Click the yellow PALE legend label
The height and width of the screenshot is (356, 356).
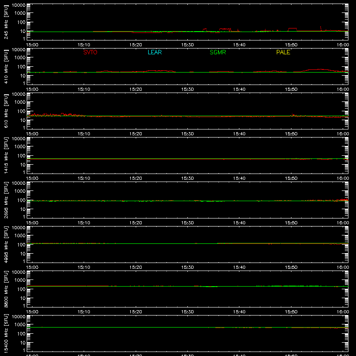(283, 52)
